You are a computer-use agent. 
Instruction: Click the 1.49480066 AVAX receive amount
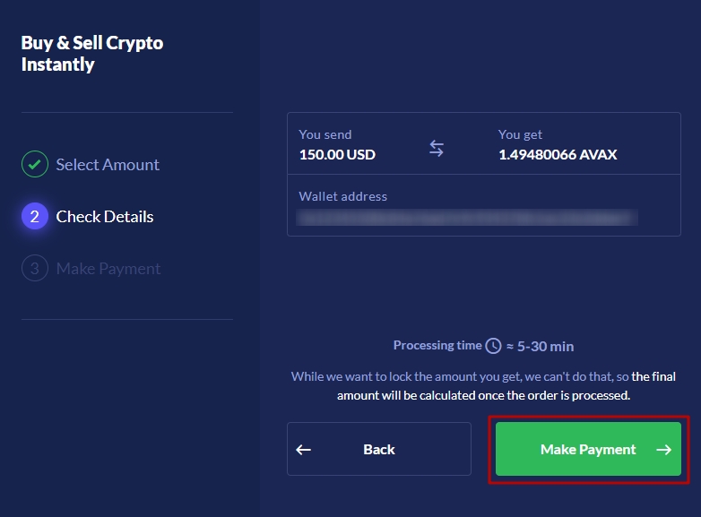point(558,154)
